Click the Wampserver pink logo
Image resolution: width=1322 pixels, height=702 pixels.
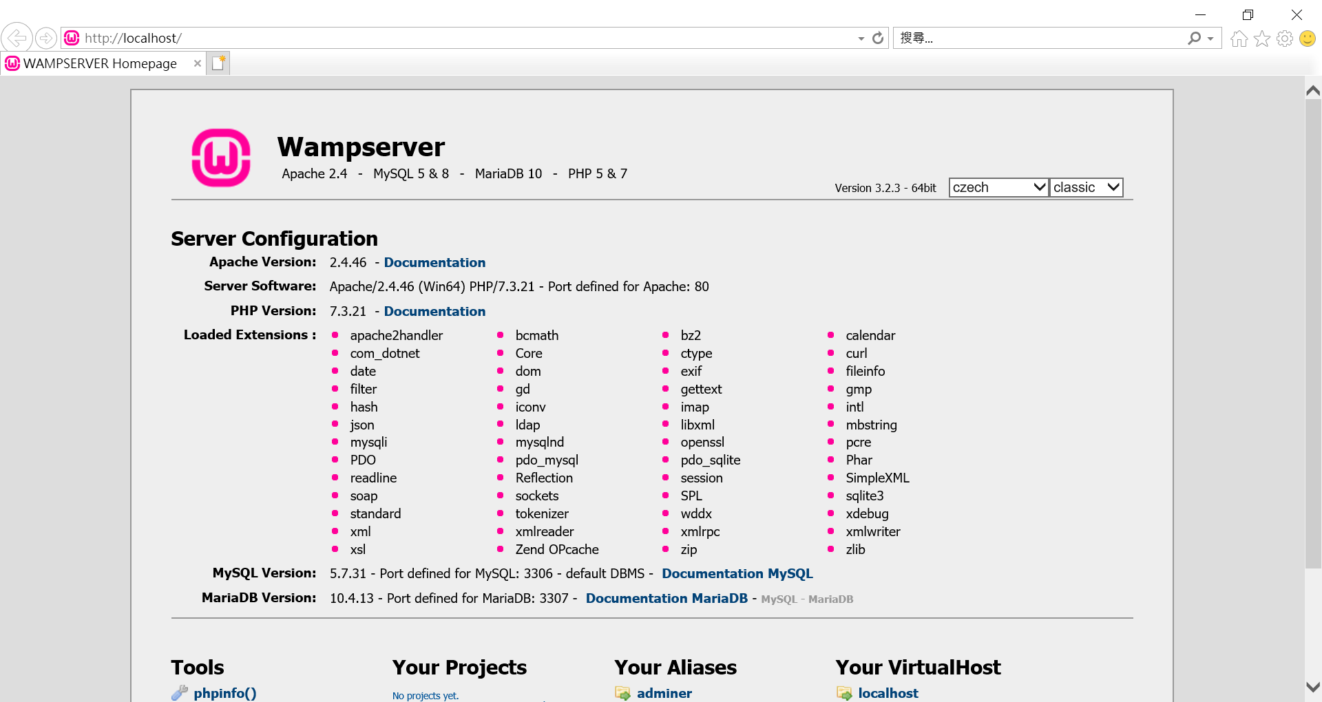[x=220, y=158]
